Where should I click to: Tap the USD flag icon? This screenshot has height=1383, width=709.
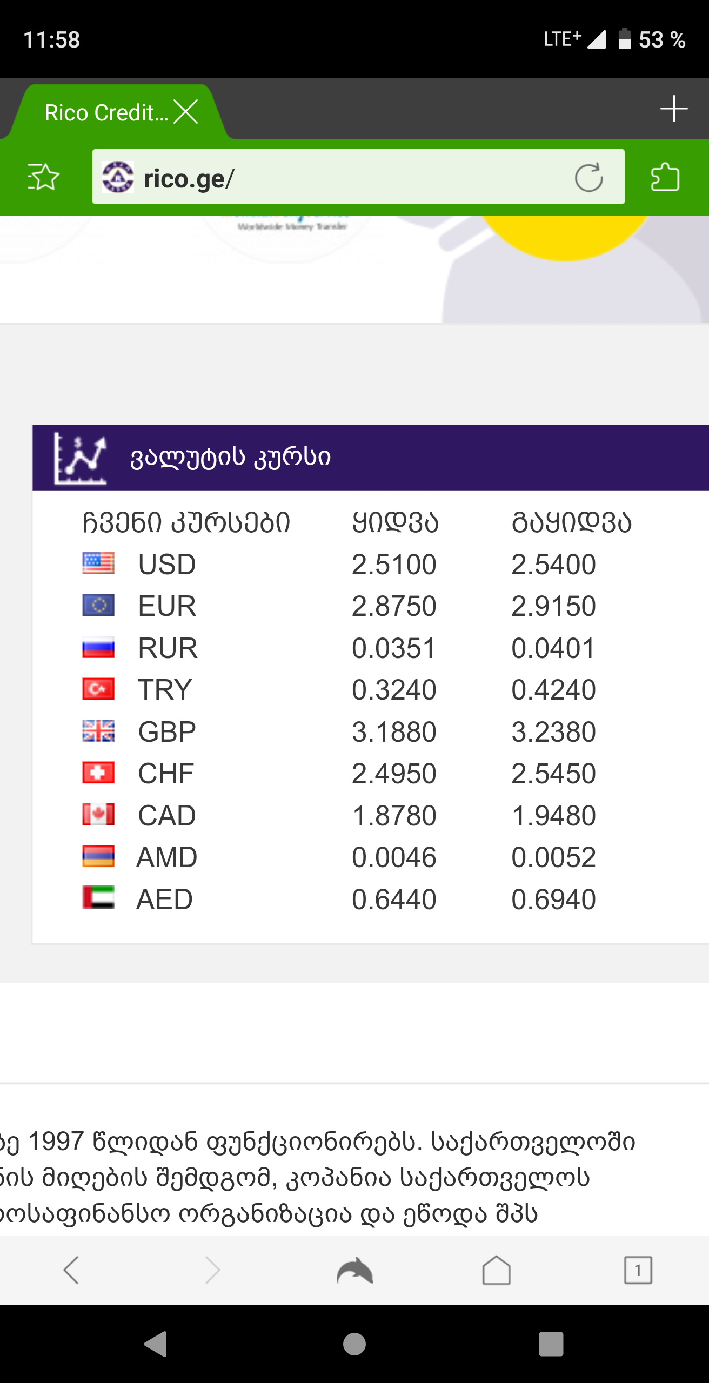[x=98, y=563]
